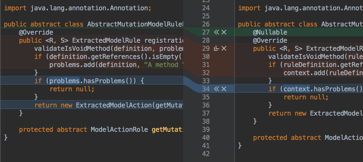This screenshot has height=162, width=363.
Task: Click highlighted 'context' word in right pane
Action: click(x=296, y=89)
